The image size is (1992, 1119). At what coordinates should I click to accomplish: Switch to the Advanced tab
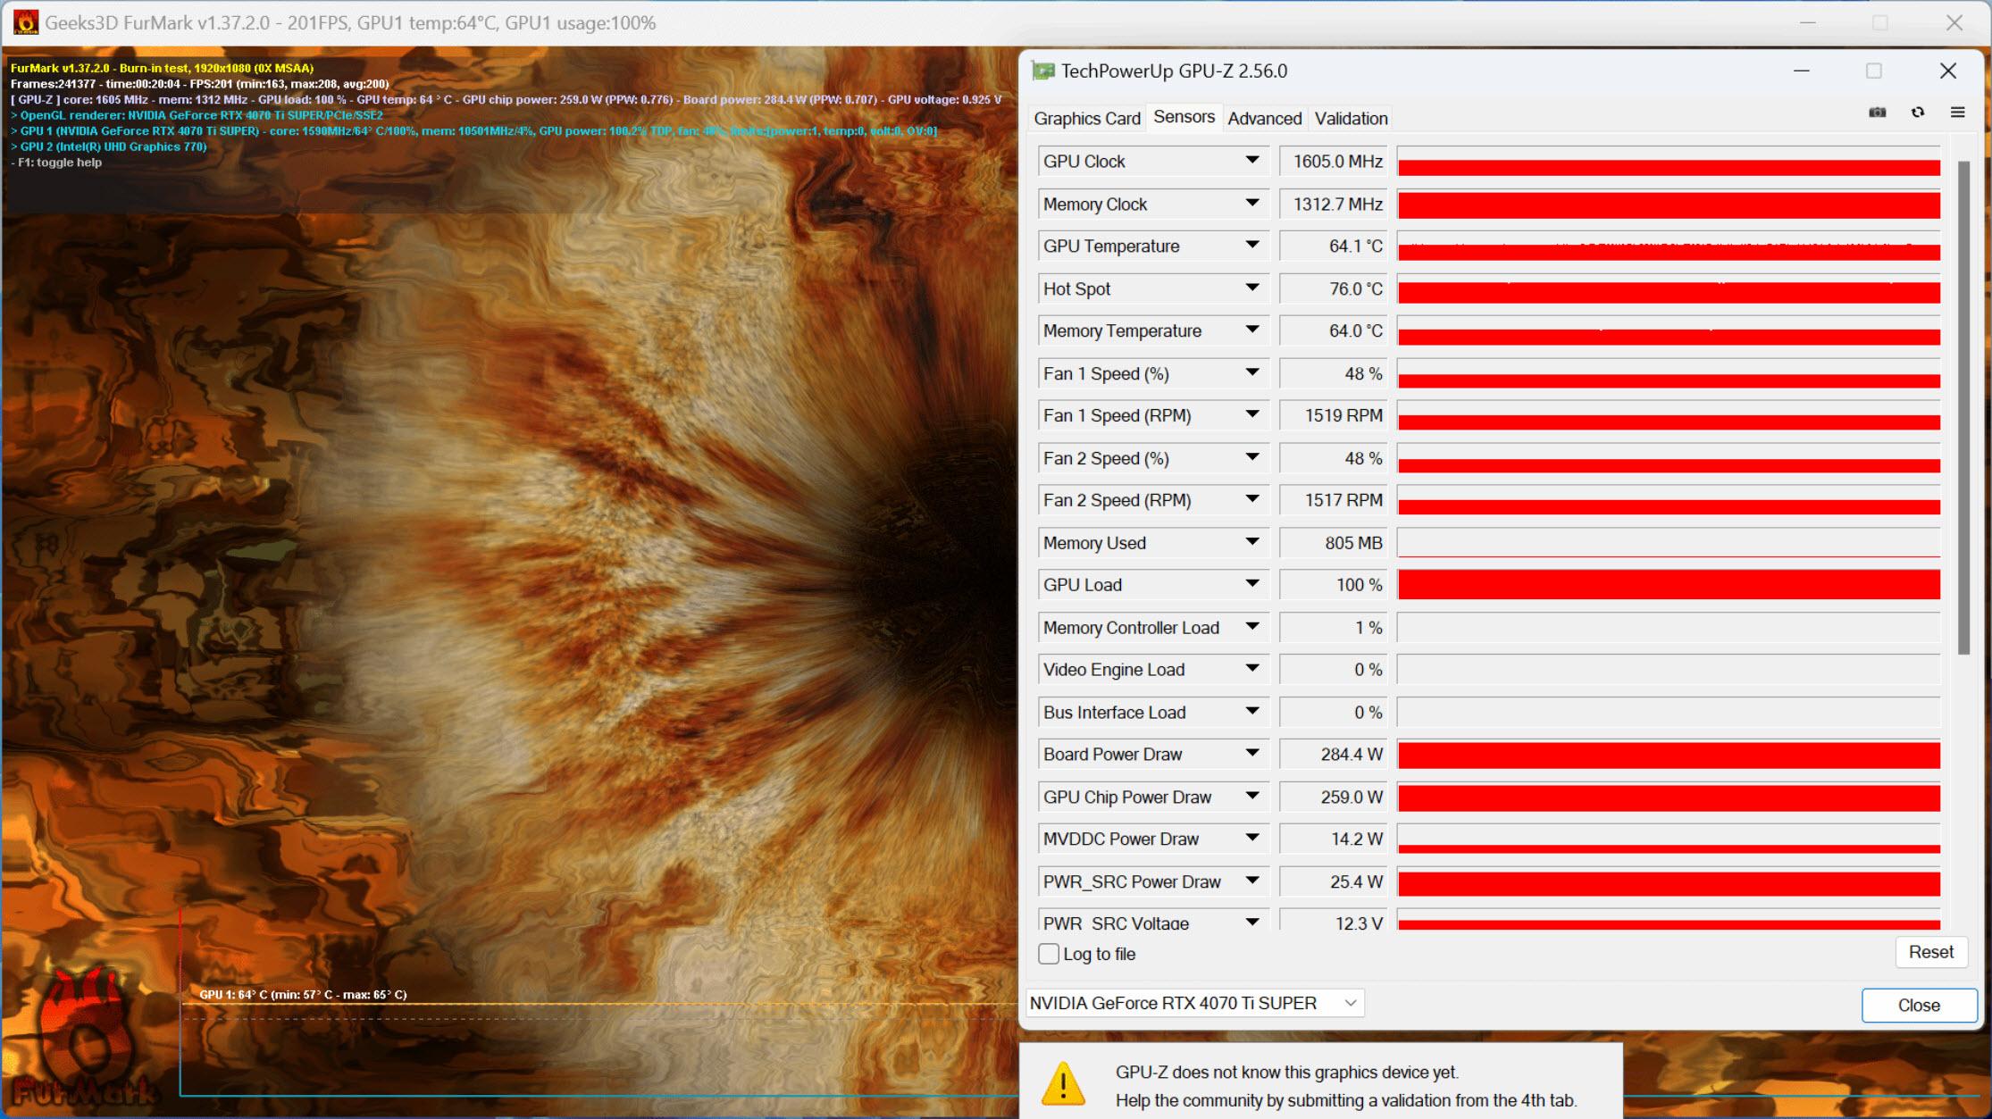[1260, 118]
